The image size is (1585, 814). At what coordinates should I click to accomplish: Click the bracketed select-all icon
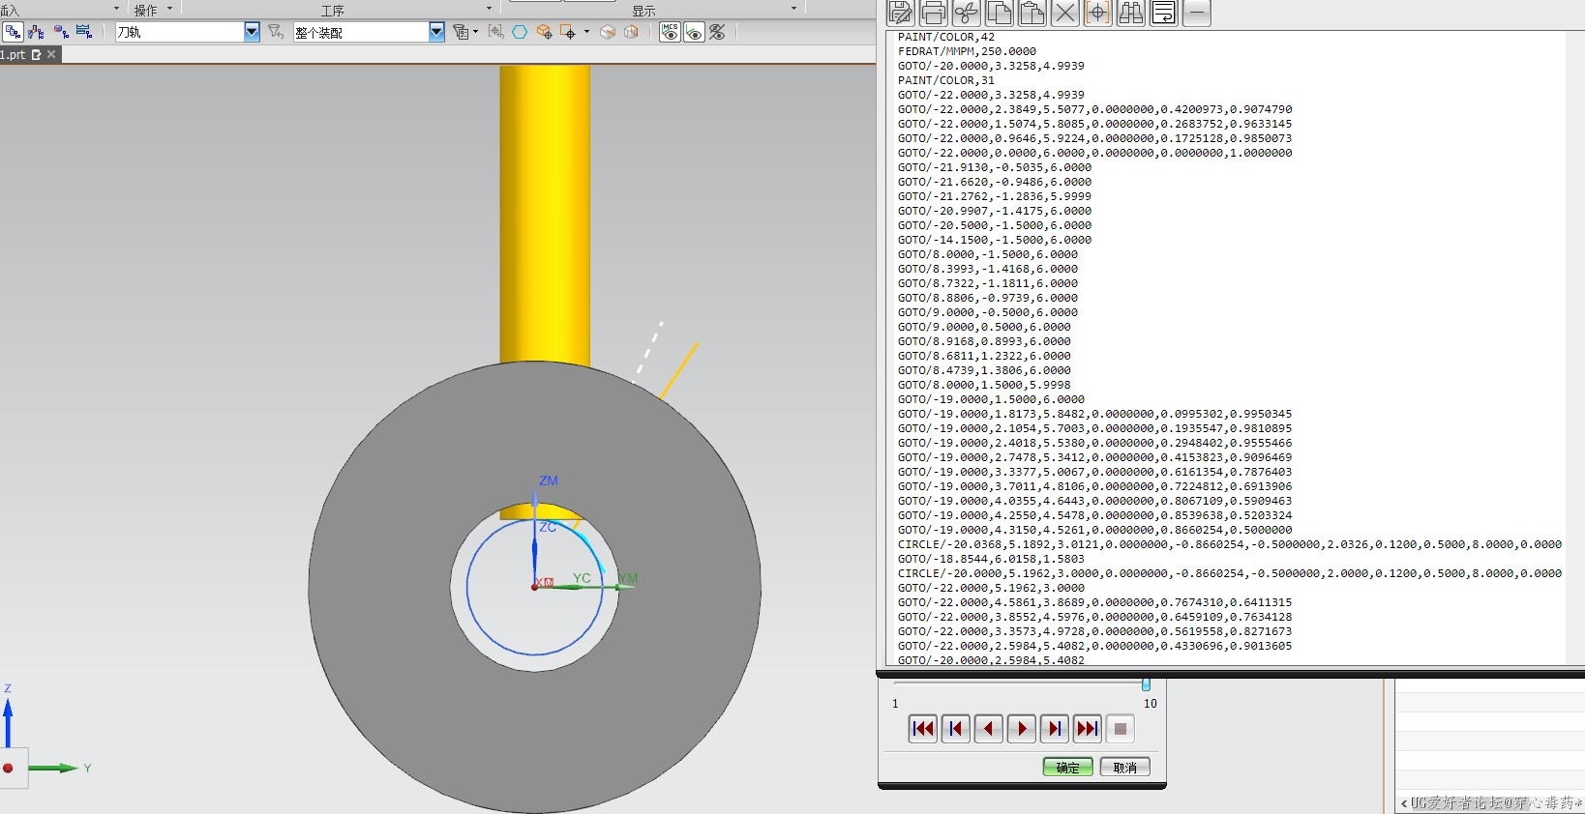496,32
